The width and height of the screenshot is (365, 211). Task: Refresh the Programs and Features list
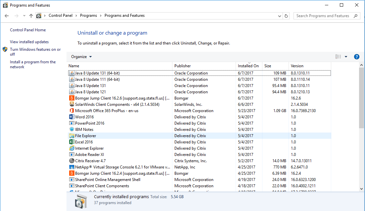(286, 16)
